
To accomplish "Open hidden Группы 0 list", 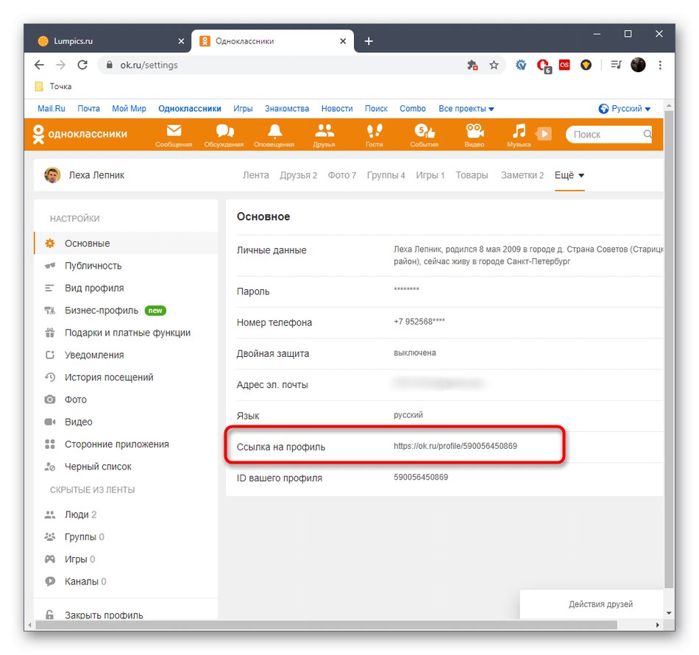I will coord(126,537).
